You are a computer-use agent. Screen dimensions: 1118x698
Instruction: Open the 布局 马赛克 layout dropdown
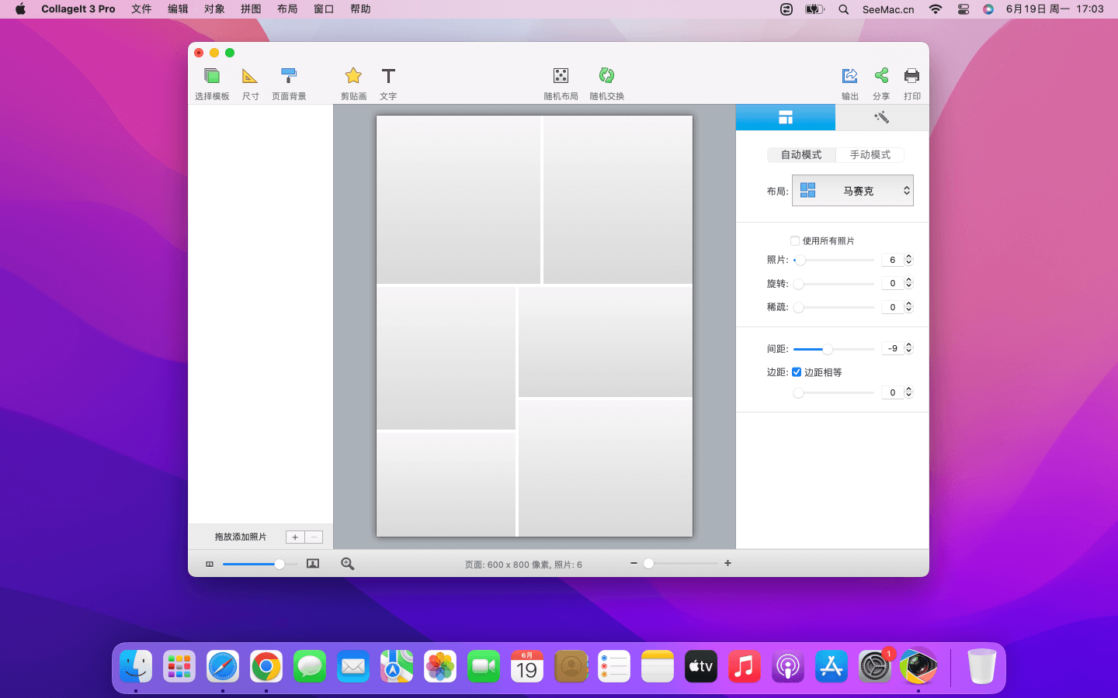852,191
